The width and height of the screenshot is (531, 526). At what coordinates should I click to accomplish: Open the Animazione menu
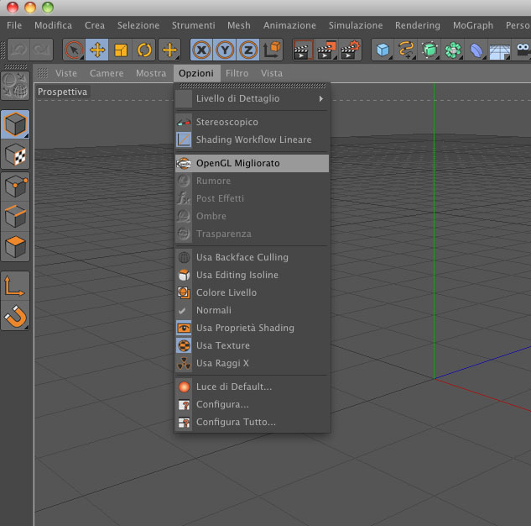[x=289, y=25]
